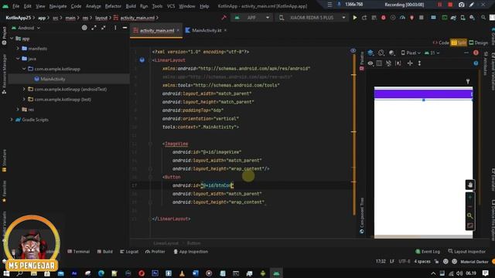
Task: Open the Profiler tool window
Action: pos(155,252)
